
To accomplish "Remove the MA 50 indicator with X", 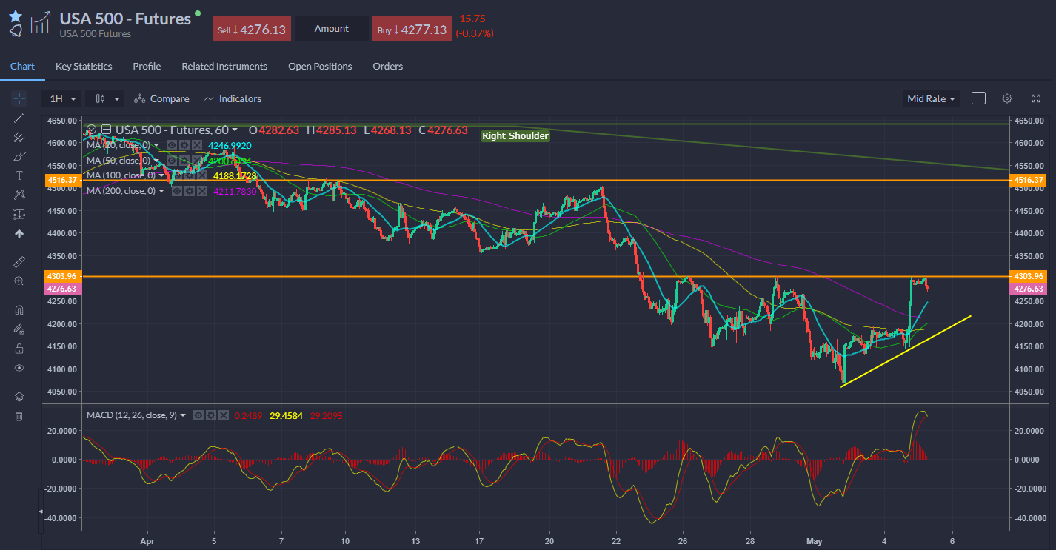I will pos(197,161).
